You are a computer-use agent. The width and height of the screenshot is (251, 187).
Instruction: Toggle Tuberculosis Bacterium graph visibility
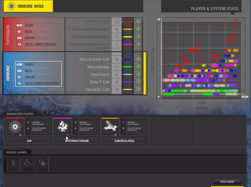pyautogui.click(x=138, y=29)
